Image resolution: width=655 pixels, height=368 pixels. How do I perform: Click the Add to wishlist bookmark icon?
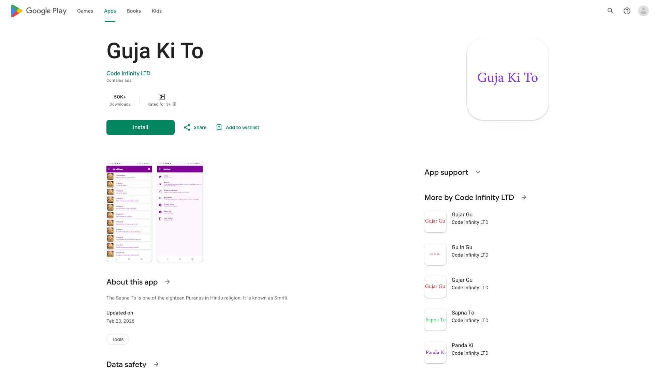219,127
